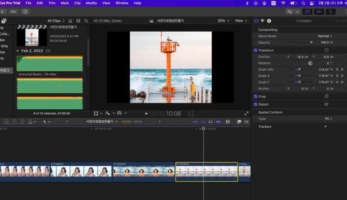Image resolution: width=347 pixels, height=200 pixels.
Task: Open the retime speedometer menu
Action: click(119, 113)
